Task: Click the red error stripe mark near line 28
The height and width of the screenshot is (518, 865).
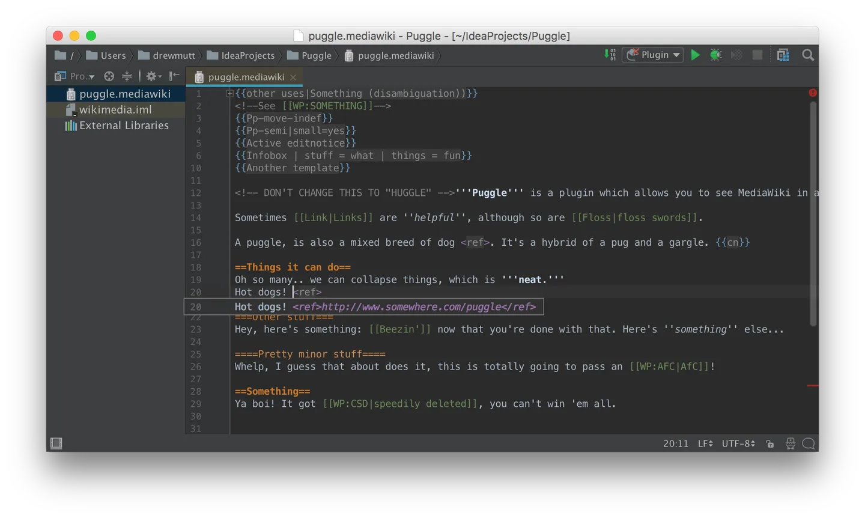Action: tap(813, 386)
